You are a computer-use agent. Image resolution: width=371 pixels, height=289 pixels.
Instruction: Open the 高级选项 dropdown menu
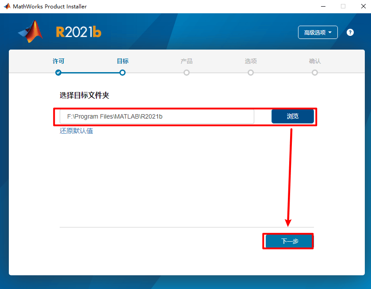pos(317,32)
